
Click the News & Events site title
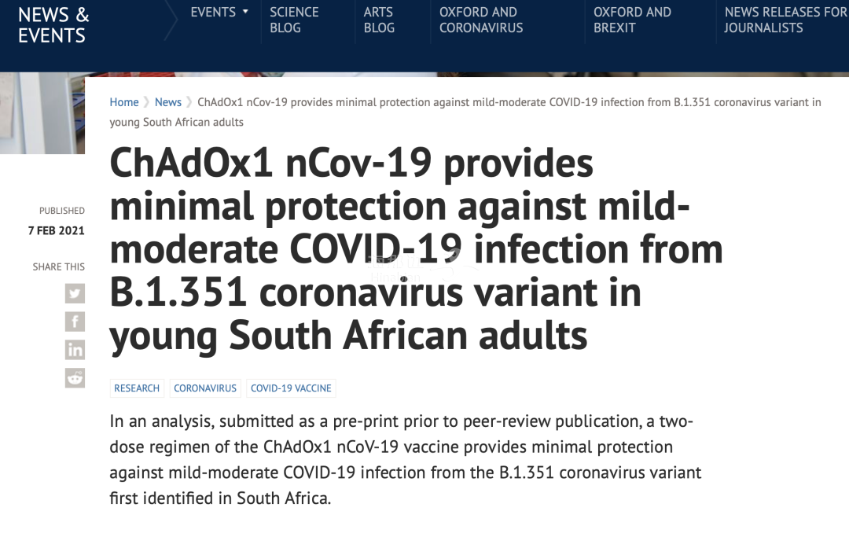(x=53, y=25)
